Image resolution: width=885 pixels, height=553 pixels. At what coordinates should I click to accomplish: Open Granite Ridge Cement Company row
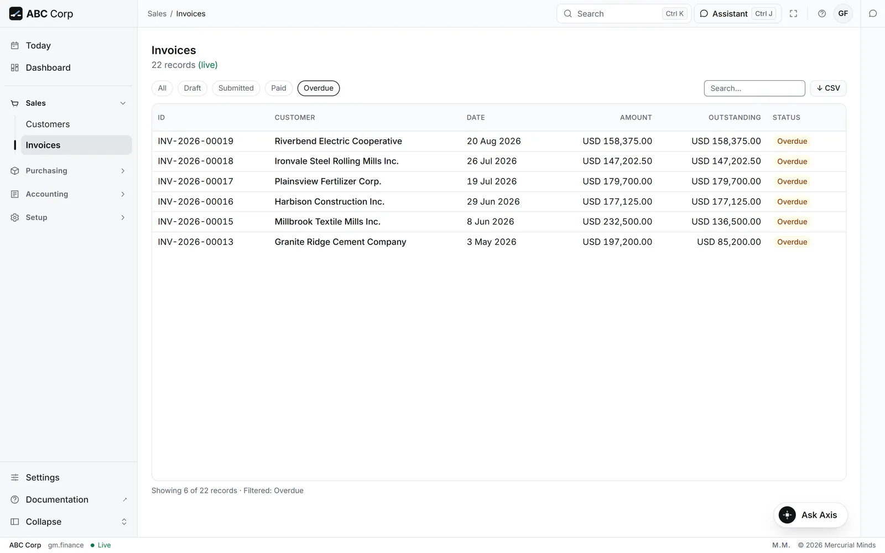click(x=499, y=242)
